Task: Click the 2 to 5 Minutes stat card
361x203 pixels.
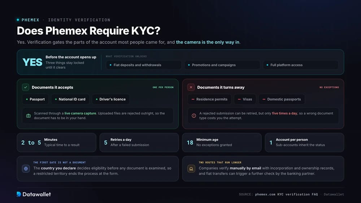Action: pyautogui.click(x=56, y=142)
